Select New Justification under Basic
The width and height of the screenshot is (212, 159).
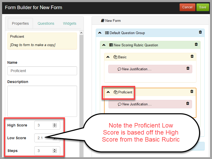[x=150, y=69]
